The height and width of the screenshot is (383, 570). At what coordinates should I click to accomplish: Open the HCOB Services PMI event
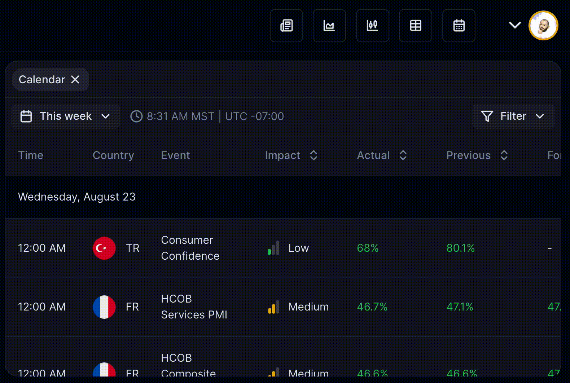(194, 307)
